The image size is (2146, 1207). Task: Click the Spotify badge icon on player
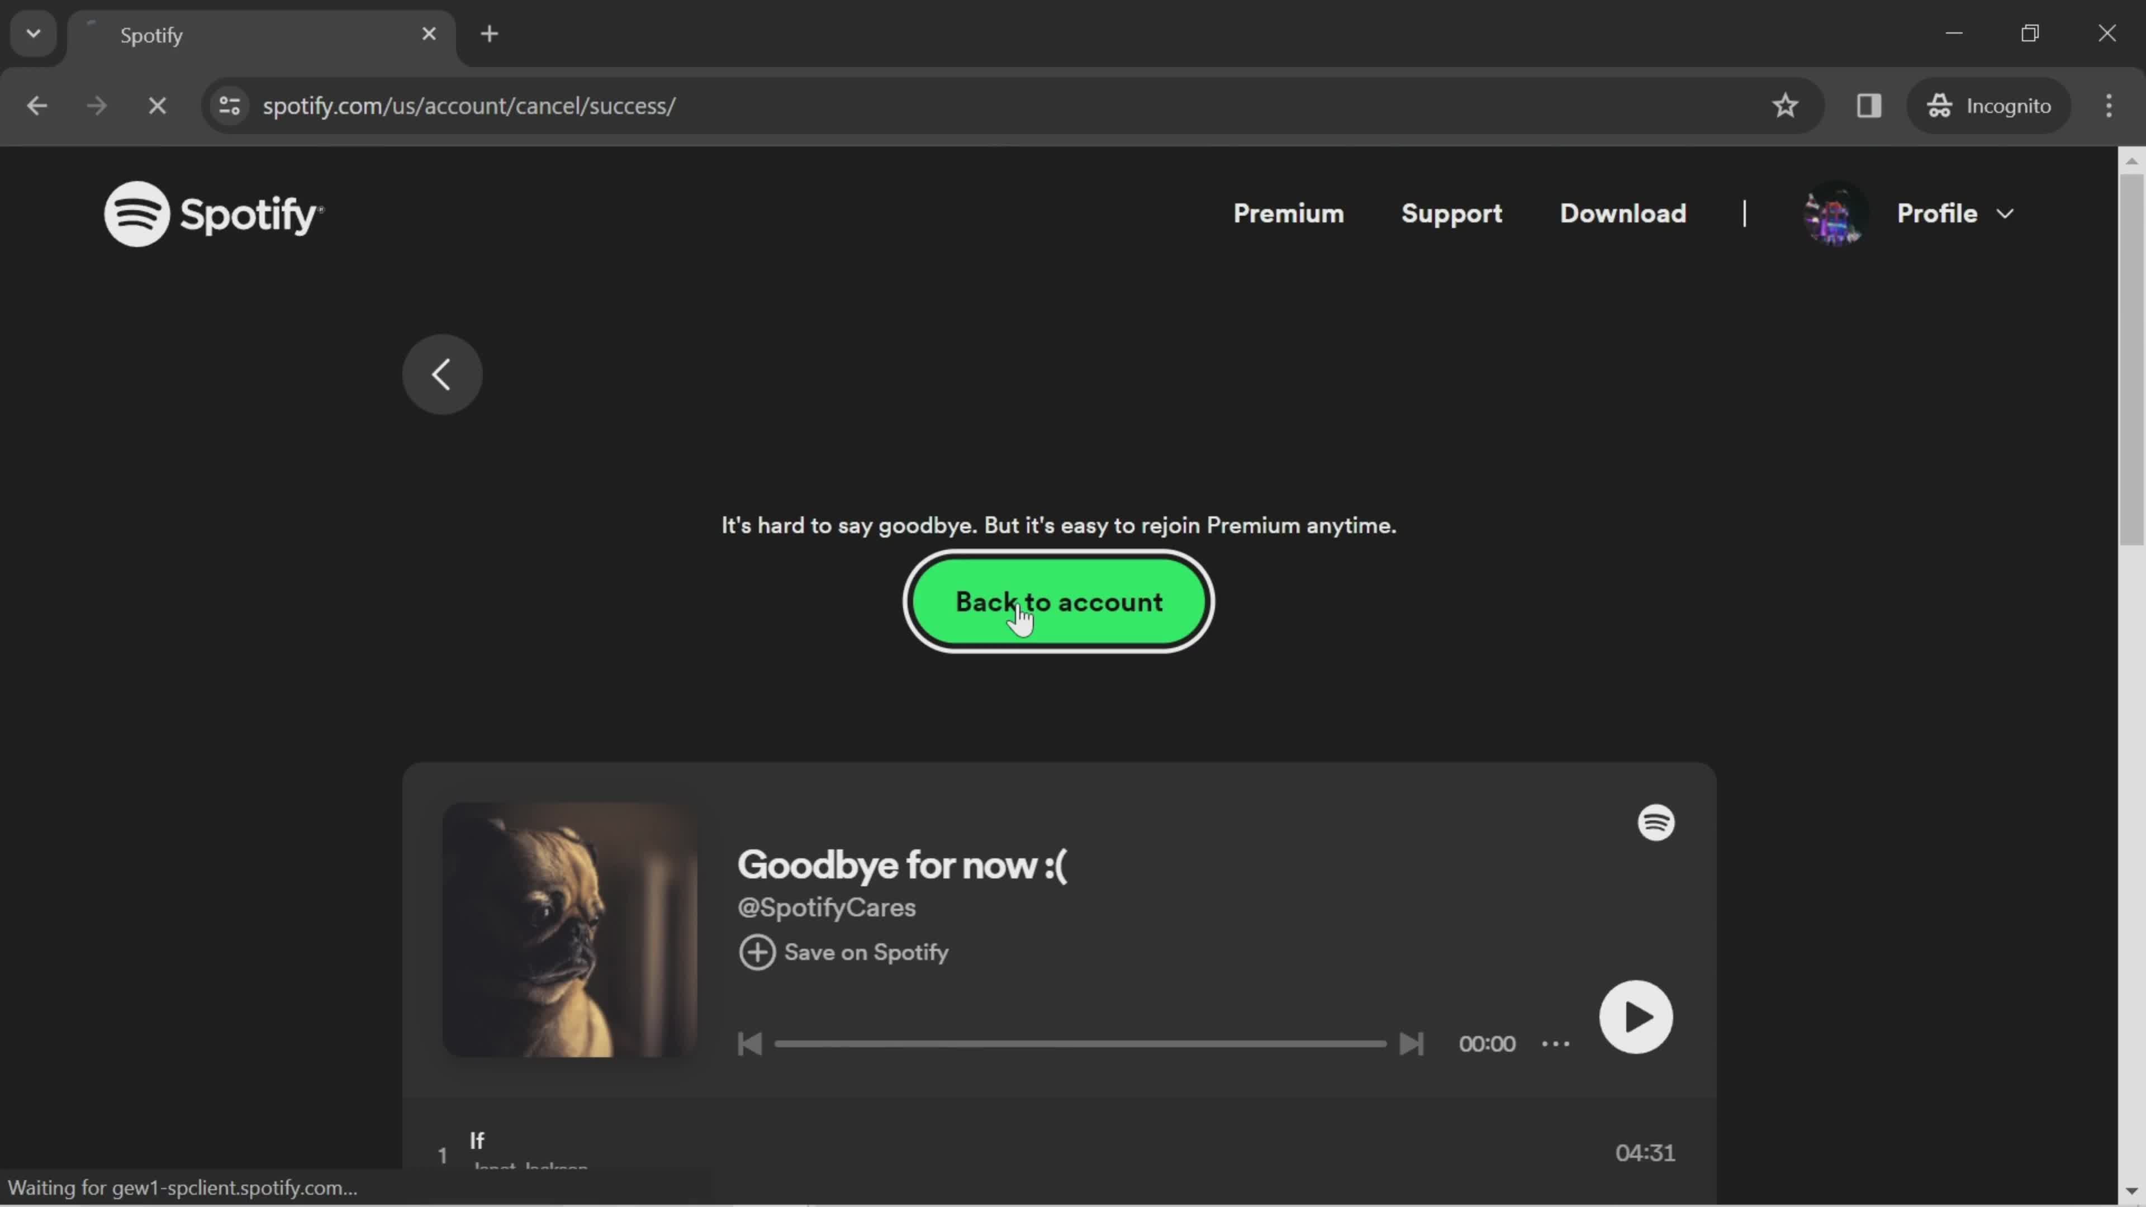click(x=1655, y=821)
